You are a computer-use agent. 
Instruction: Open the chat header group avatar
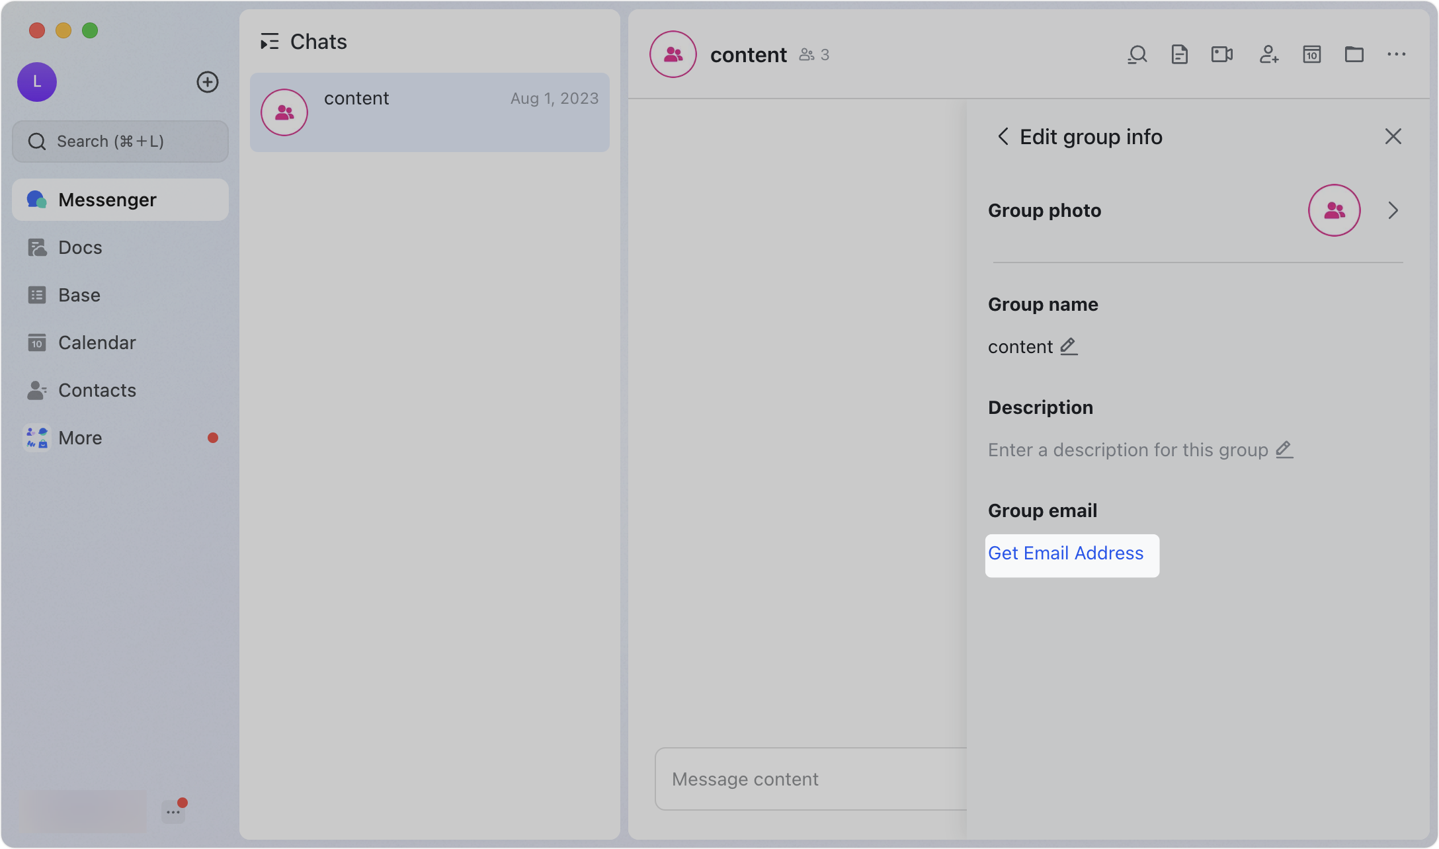[673, 54]
